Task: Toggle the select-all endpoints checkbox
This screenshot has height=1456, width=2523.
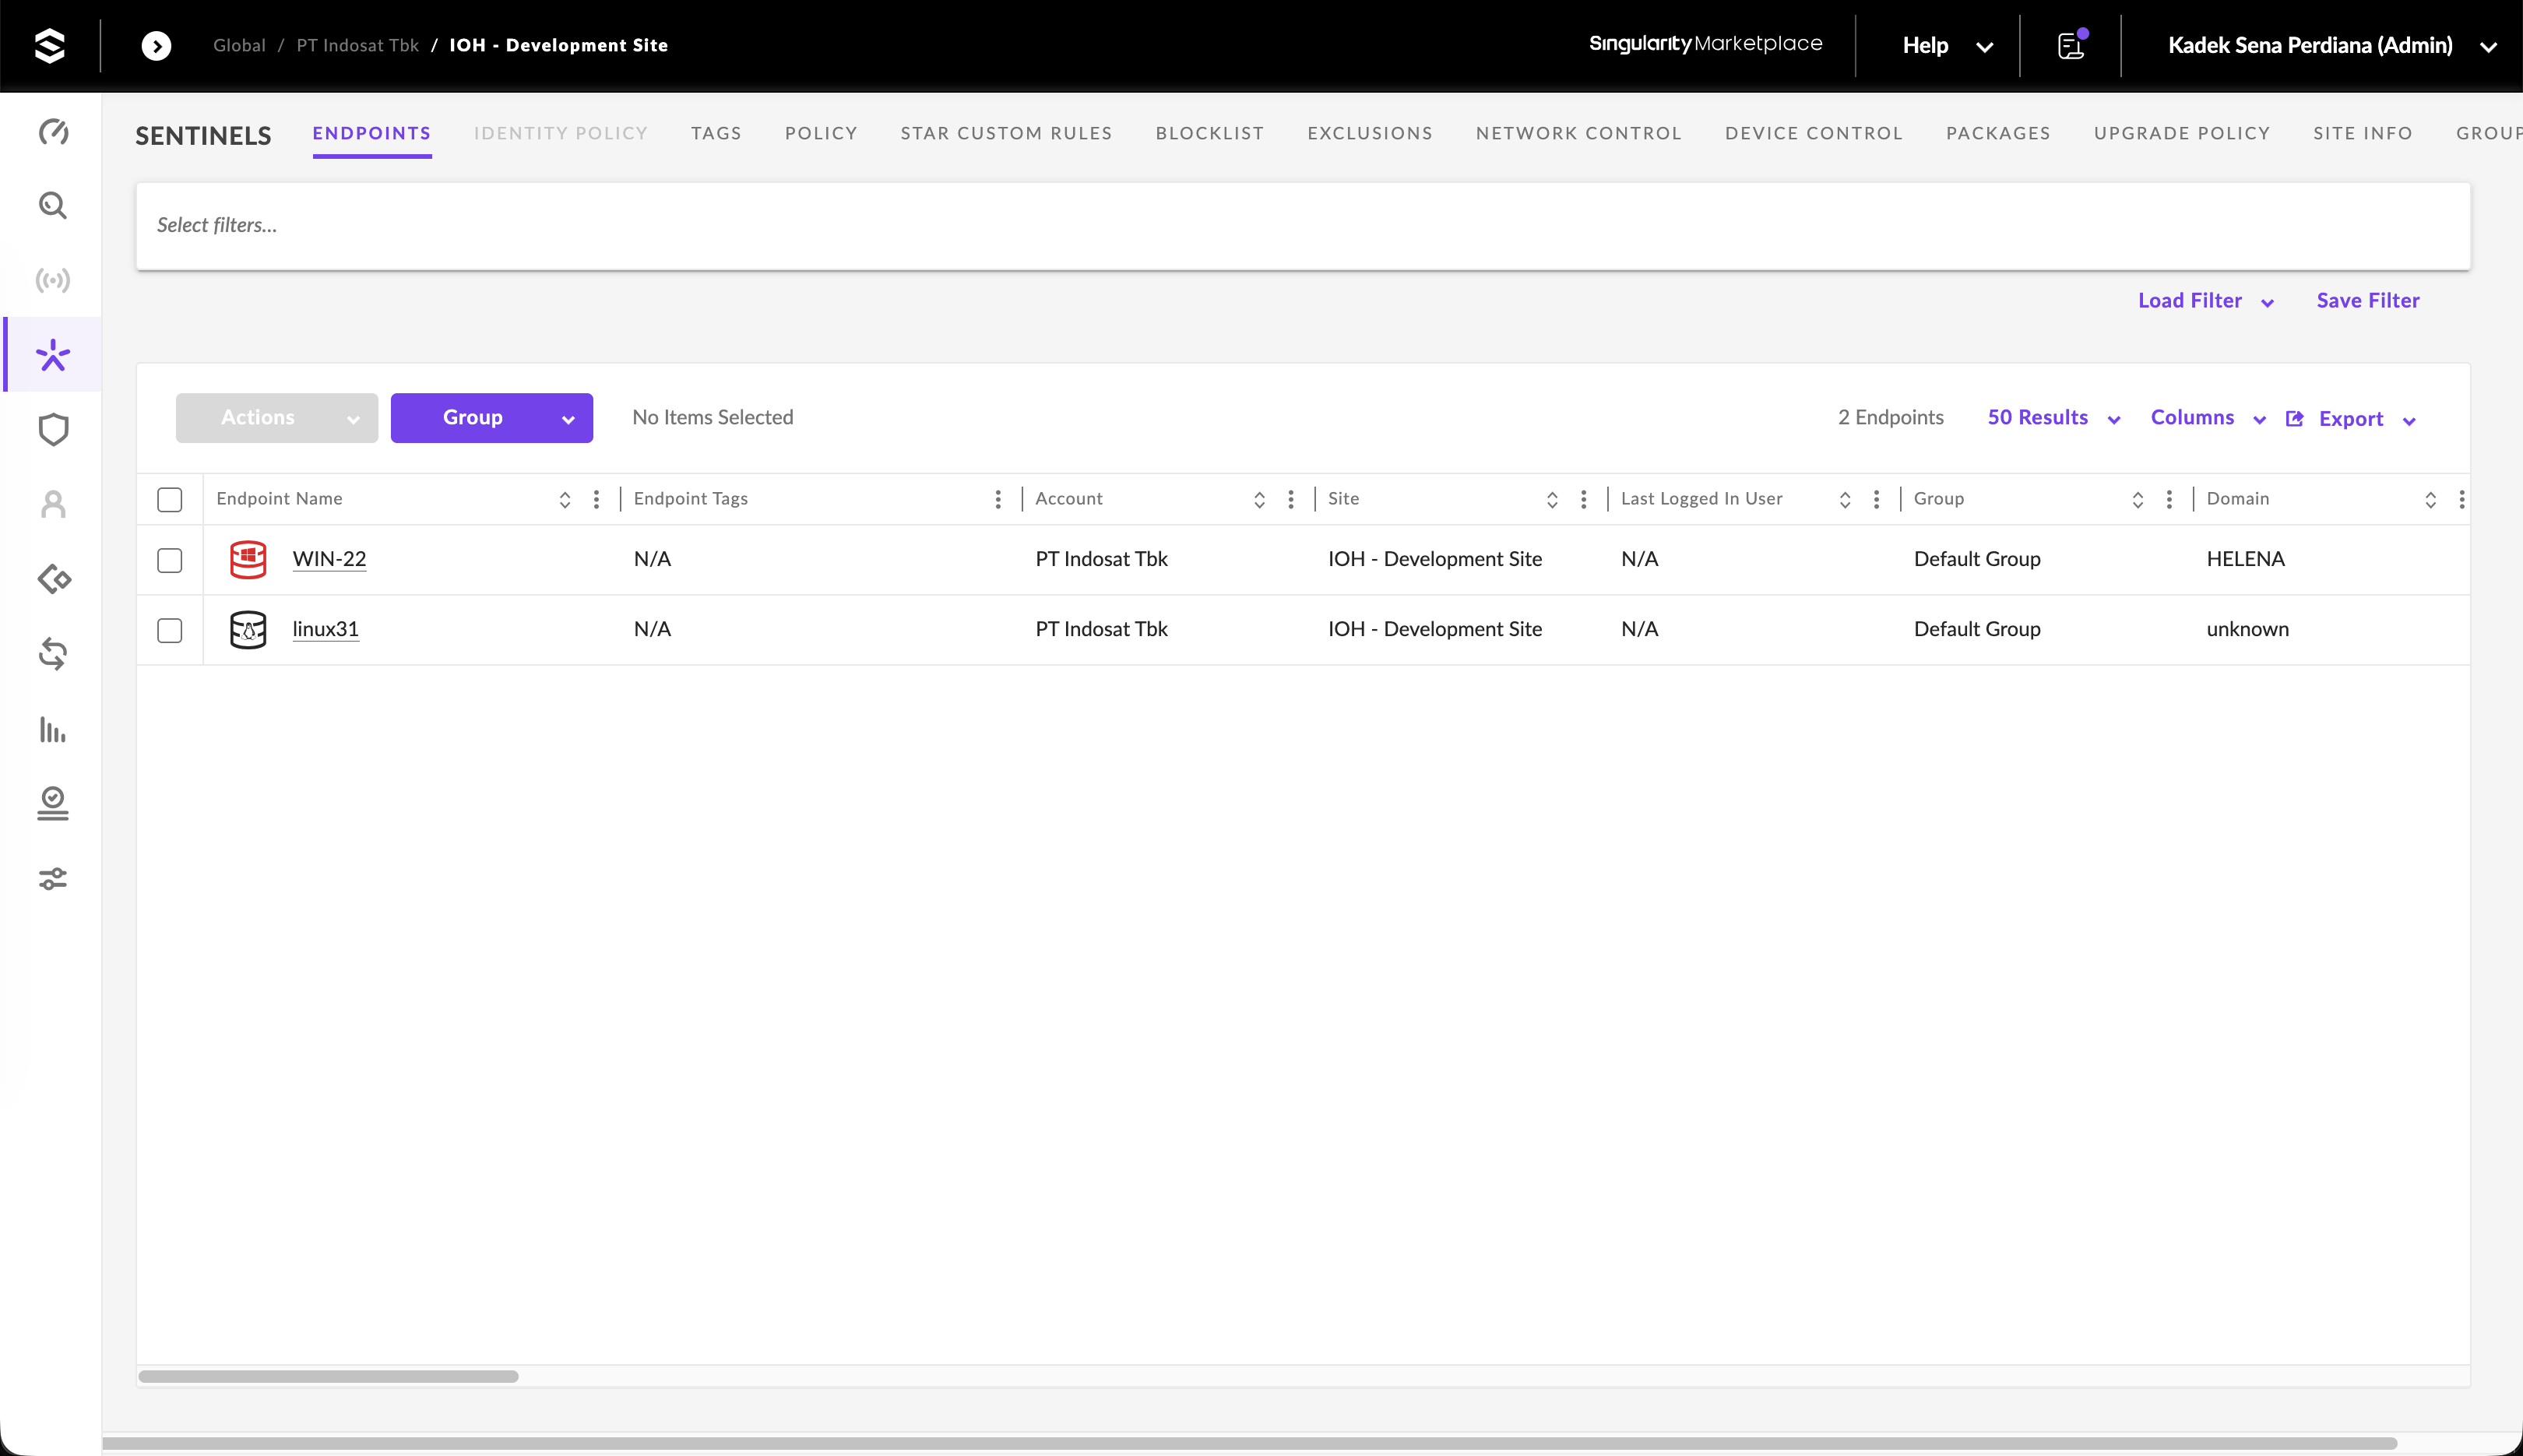Action: 170,499
